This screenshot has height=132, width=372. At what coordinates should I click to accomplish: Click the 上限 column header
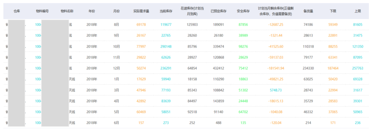click(358, 11)
